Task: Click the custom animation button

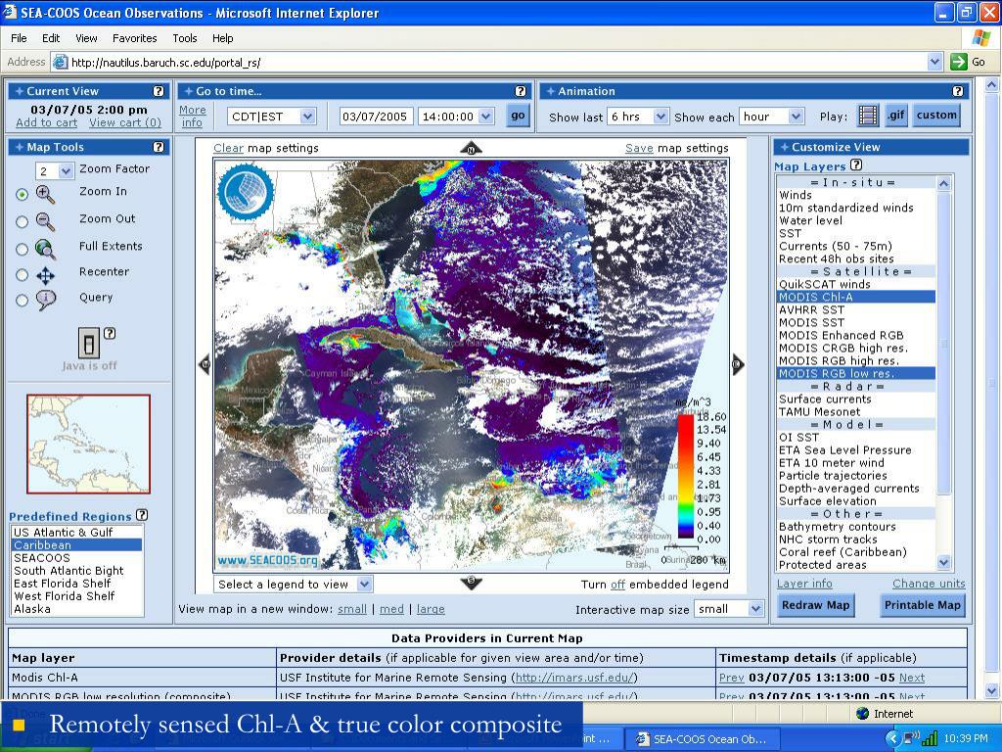Action: pyautogui.click(x=936, y=116)
